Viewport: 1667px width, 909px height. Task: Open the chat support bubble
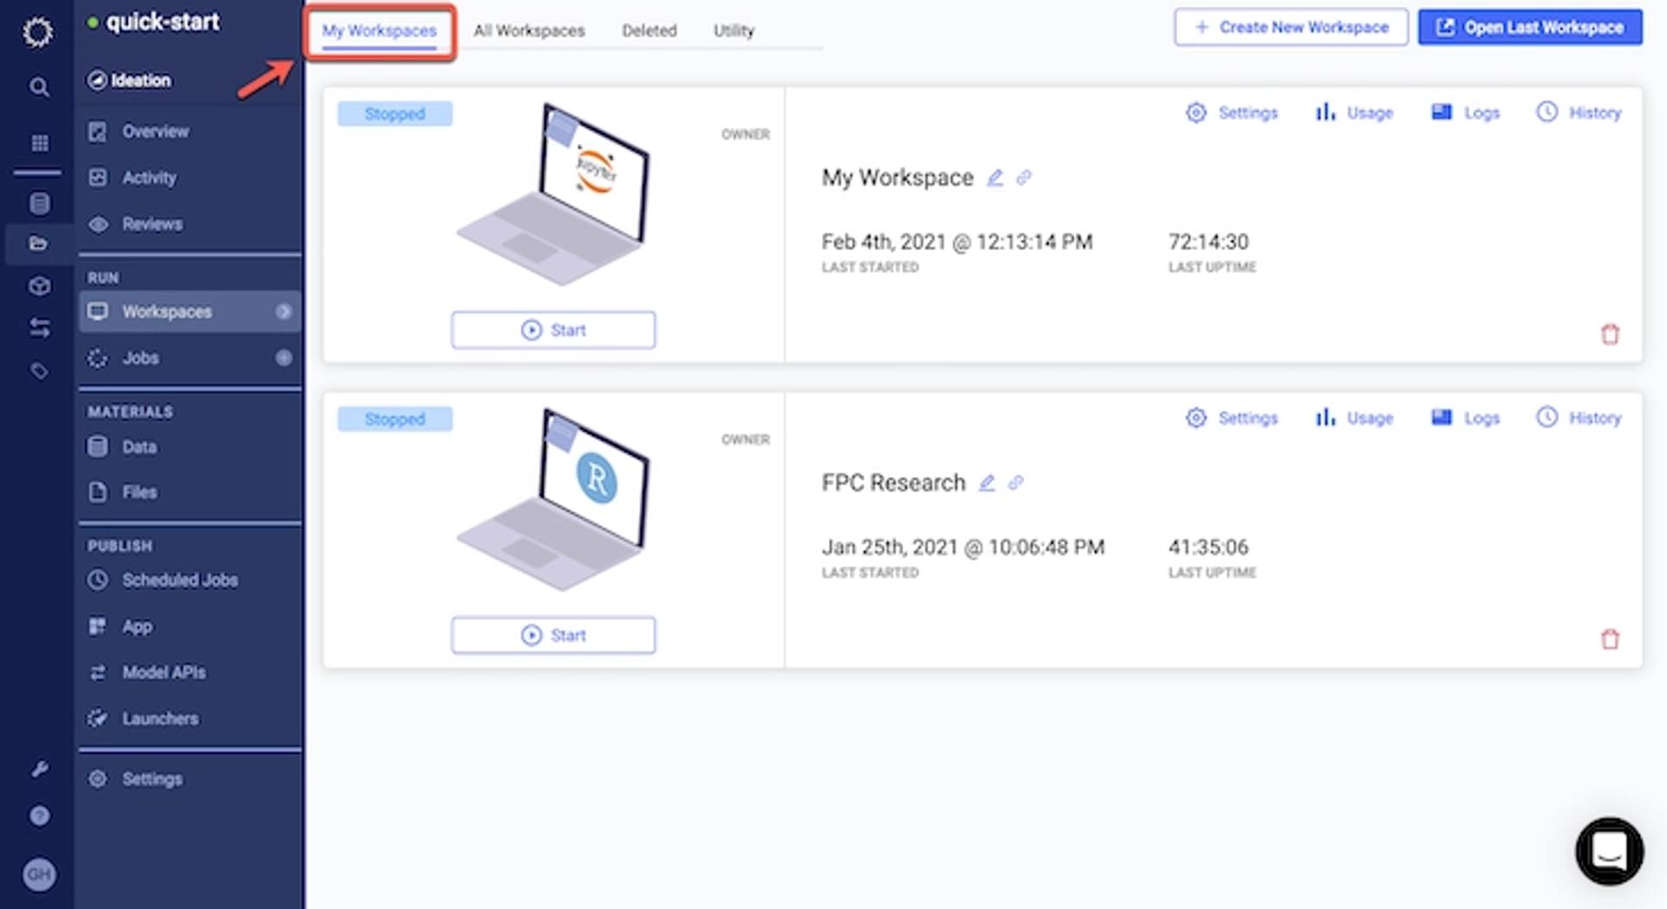1609,851
